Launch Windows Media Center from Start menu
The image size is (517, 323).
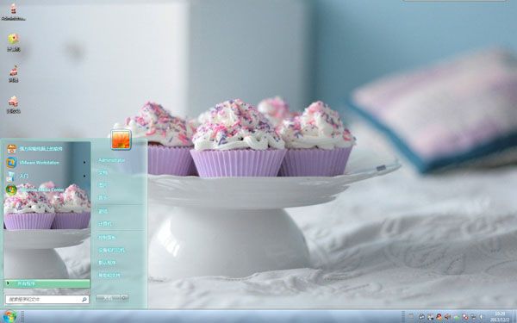point(47,189)
